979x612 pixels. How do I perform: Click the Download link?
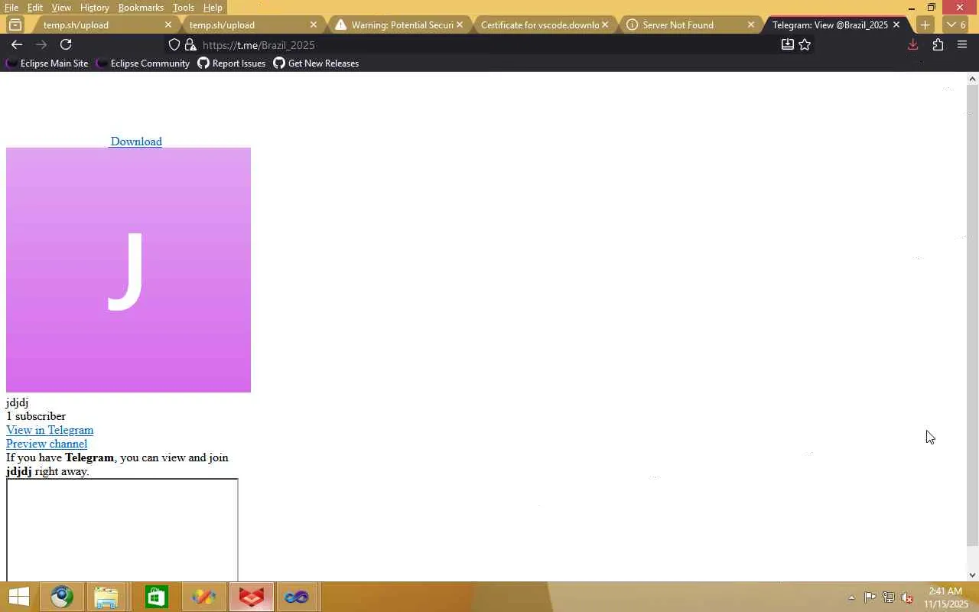(x=136, y=142)
